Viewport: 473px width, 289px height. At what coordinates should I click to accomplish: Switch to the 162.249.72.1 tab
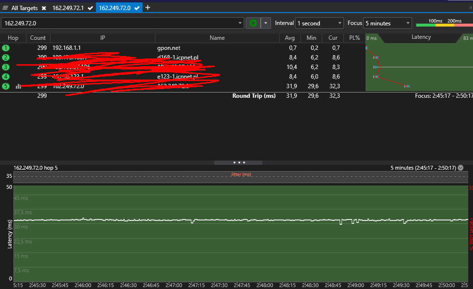[68, 8]
